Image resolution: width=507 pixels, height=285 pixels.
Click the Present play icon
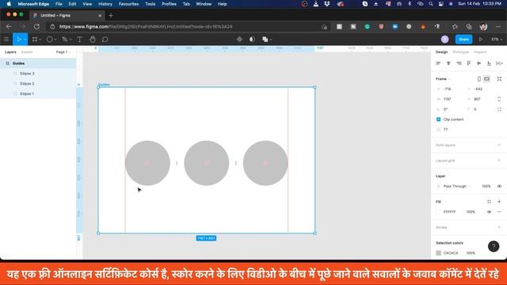click(x=481, y=40)
